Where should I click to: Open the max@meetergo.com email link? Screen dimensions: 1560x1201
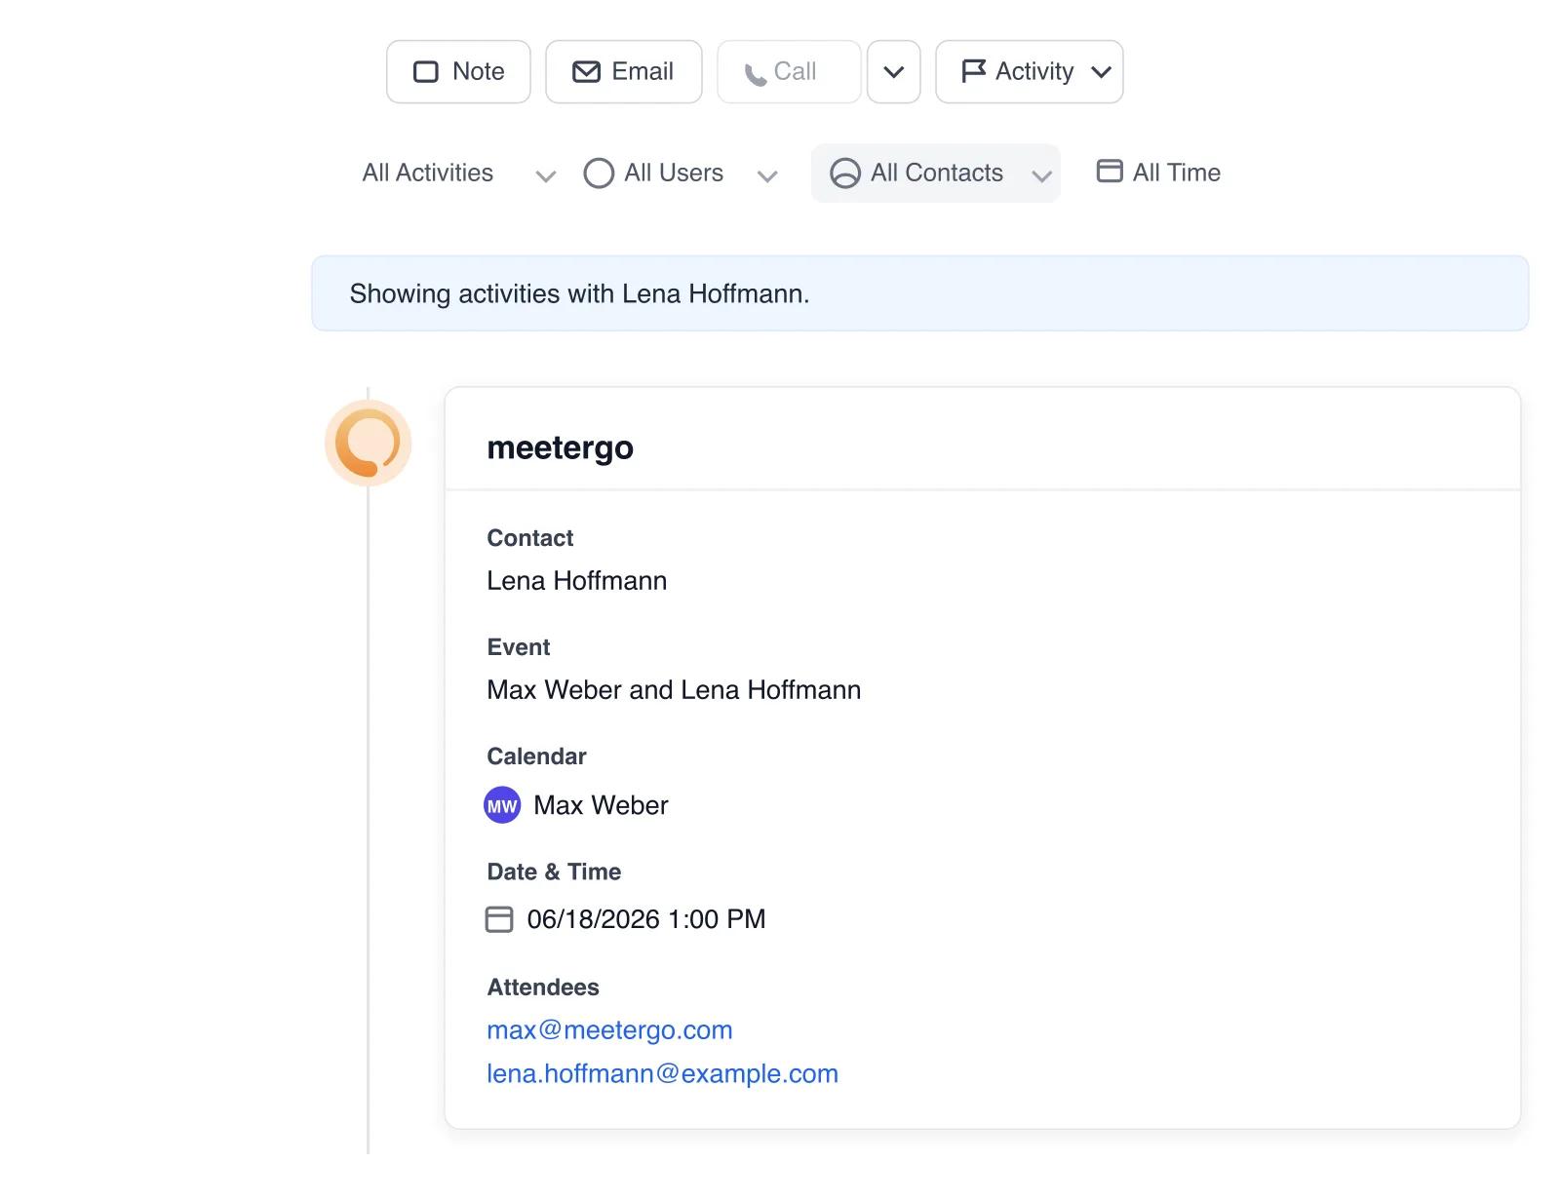click(x=609, y=1030)
